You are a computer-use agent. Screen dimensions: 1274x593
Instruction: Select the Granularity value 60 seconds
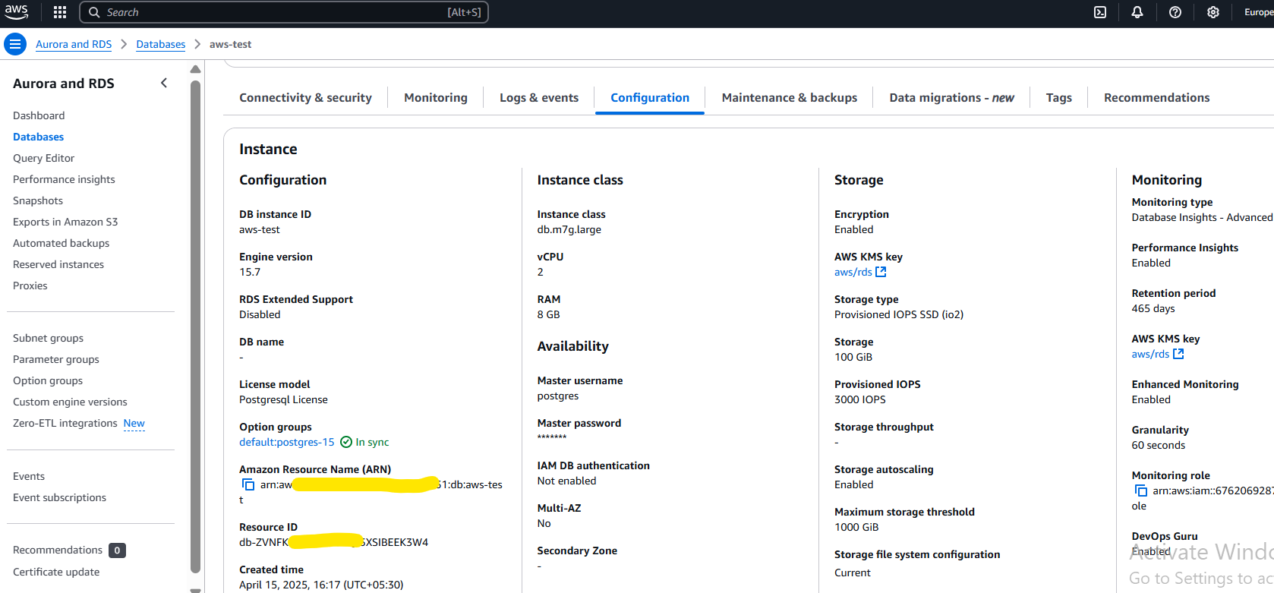(1159, 445)
